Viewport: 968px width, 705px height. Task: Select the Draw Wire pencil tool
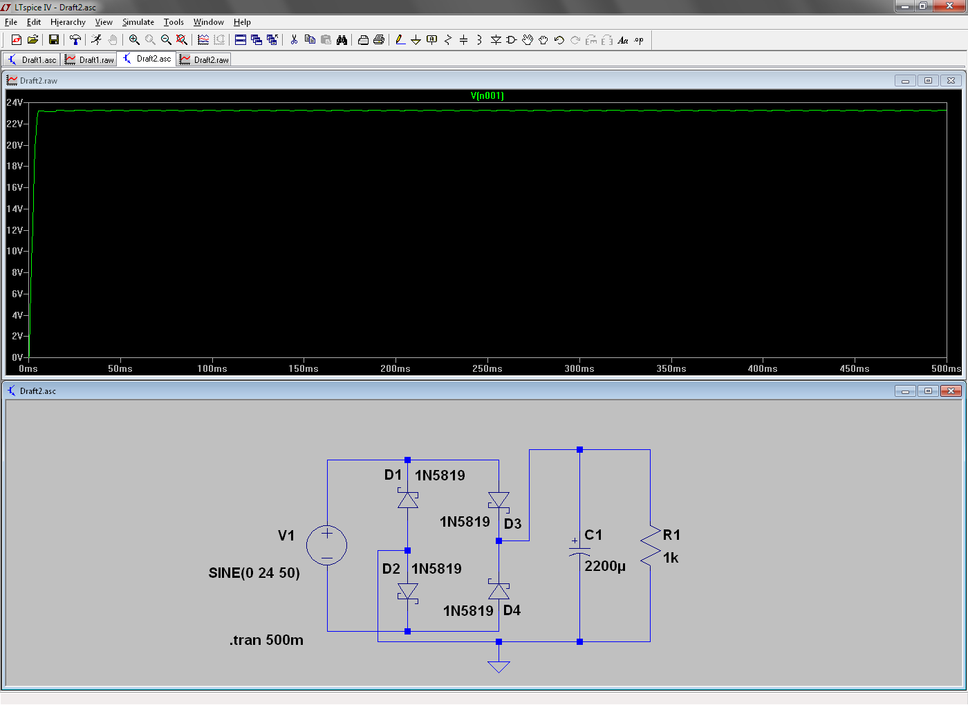point(400,40)
